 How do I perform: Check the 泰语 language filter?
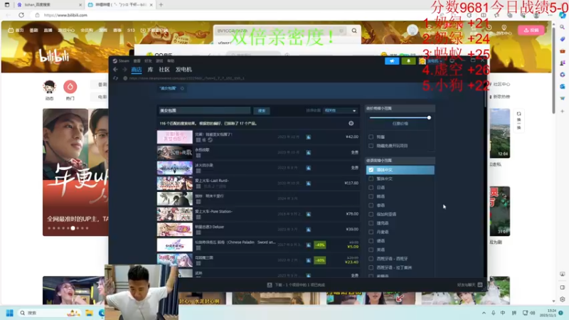371,206
